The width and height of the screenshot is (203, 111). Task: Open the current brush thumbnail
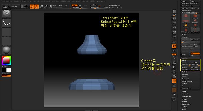(6, 14)
